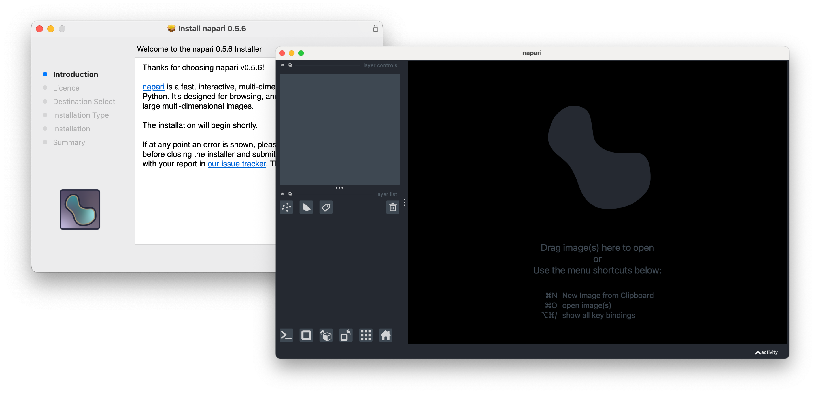Toggle between 2D and 3D display

[x=306, y=335]
